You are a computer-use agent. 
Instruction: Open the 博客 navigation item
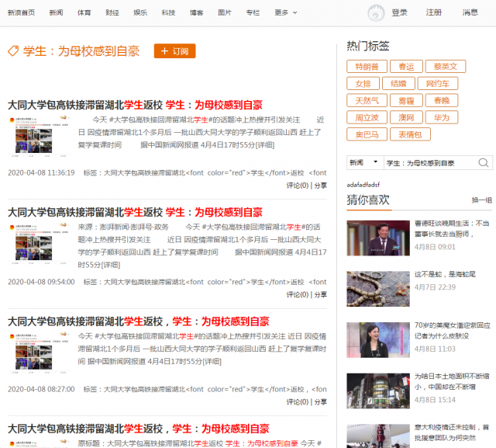coord(196,12)
